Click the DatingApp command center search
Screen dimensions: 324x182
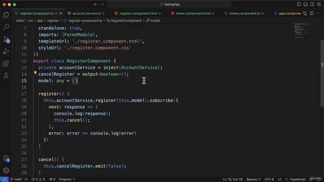pyautogui.click(x=170, y=5)
